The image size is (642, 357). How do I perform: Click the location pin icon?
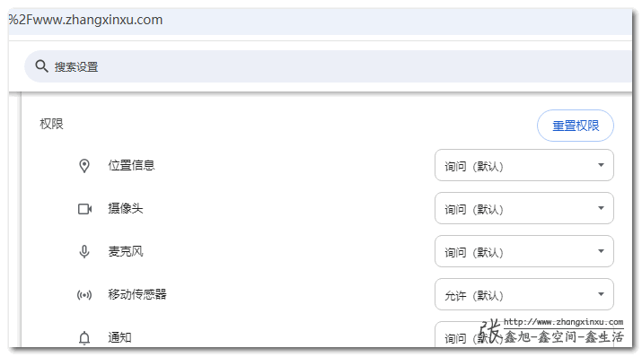point(84,166)
